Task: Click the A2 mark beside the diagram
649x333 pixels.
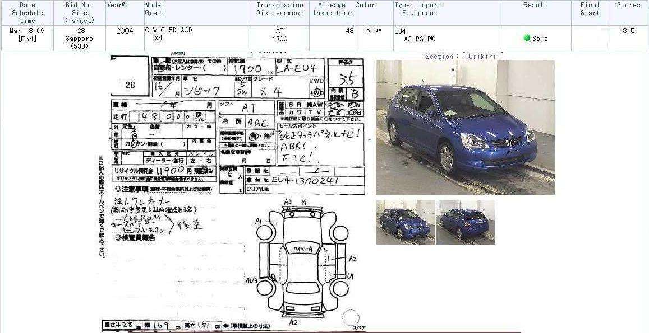Action: [x=353, y=259]
